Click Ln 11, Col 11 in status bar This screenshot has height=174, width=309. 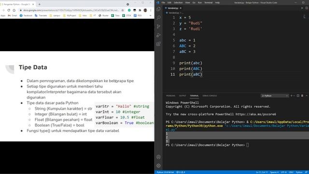point(262,172)
